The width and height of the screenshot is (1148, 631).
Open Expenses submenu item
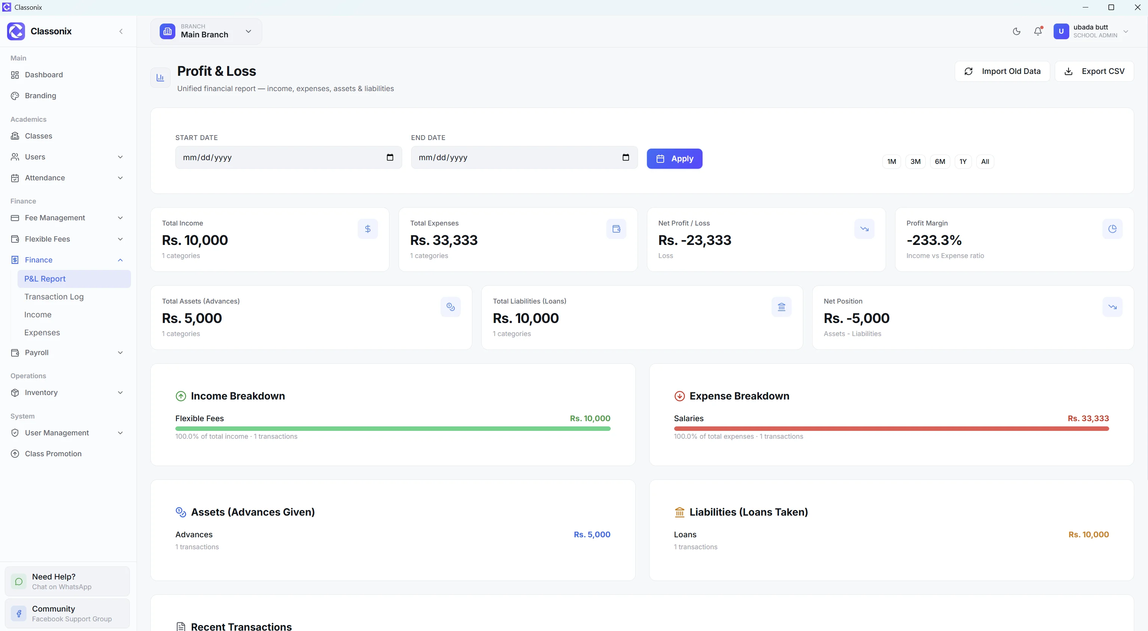coord(74,333)
